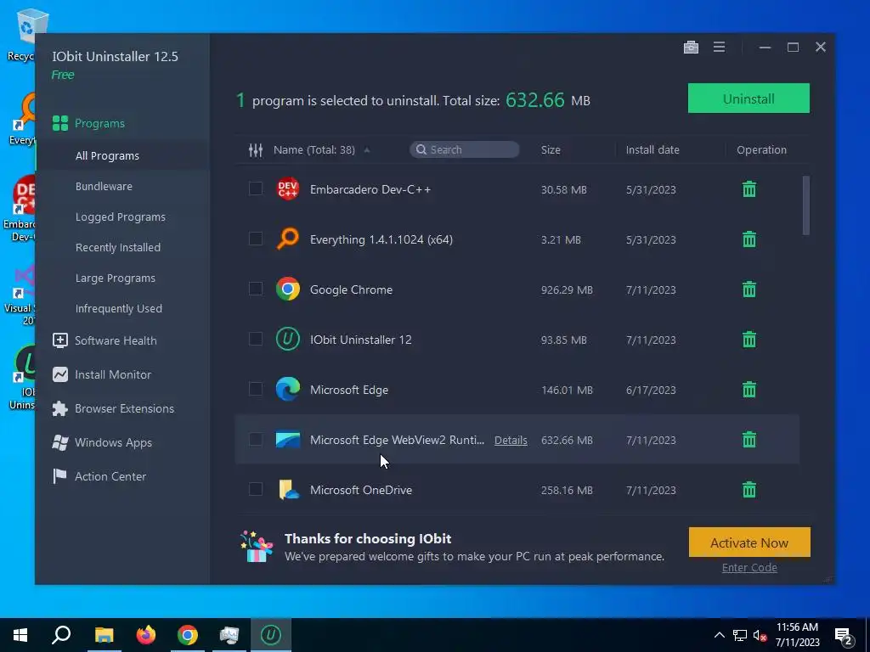Viewport: 870px width, 652px height.
Task: Toggle the Edge WebView2 Runtime checkbox
Action: pos(255,439)
